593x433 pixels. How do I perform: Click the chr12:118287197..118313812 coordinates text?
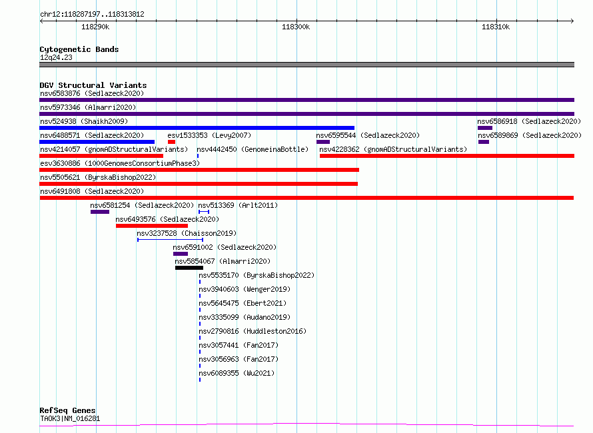[92, 15]
